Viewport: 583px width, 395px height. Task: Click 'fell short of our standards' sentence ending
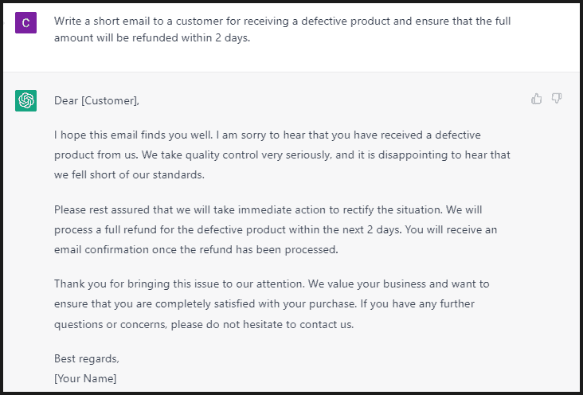(x=135, y=174)
